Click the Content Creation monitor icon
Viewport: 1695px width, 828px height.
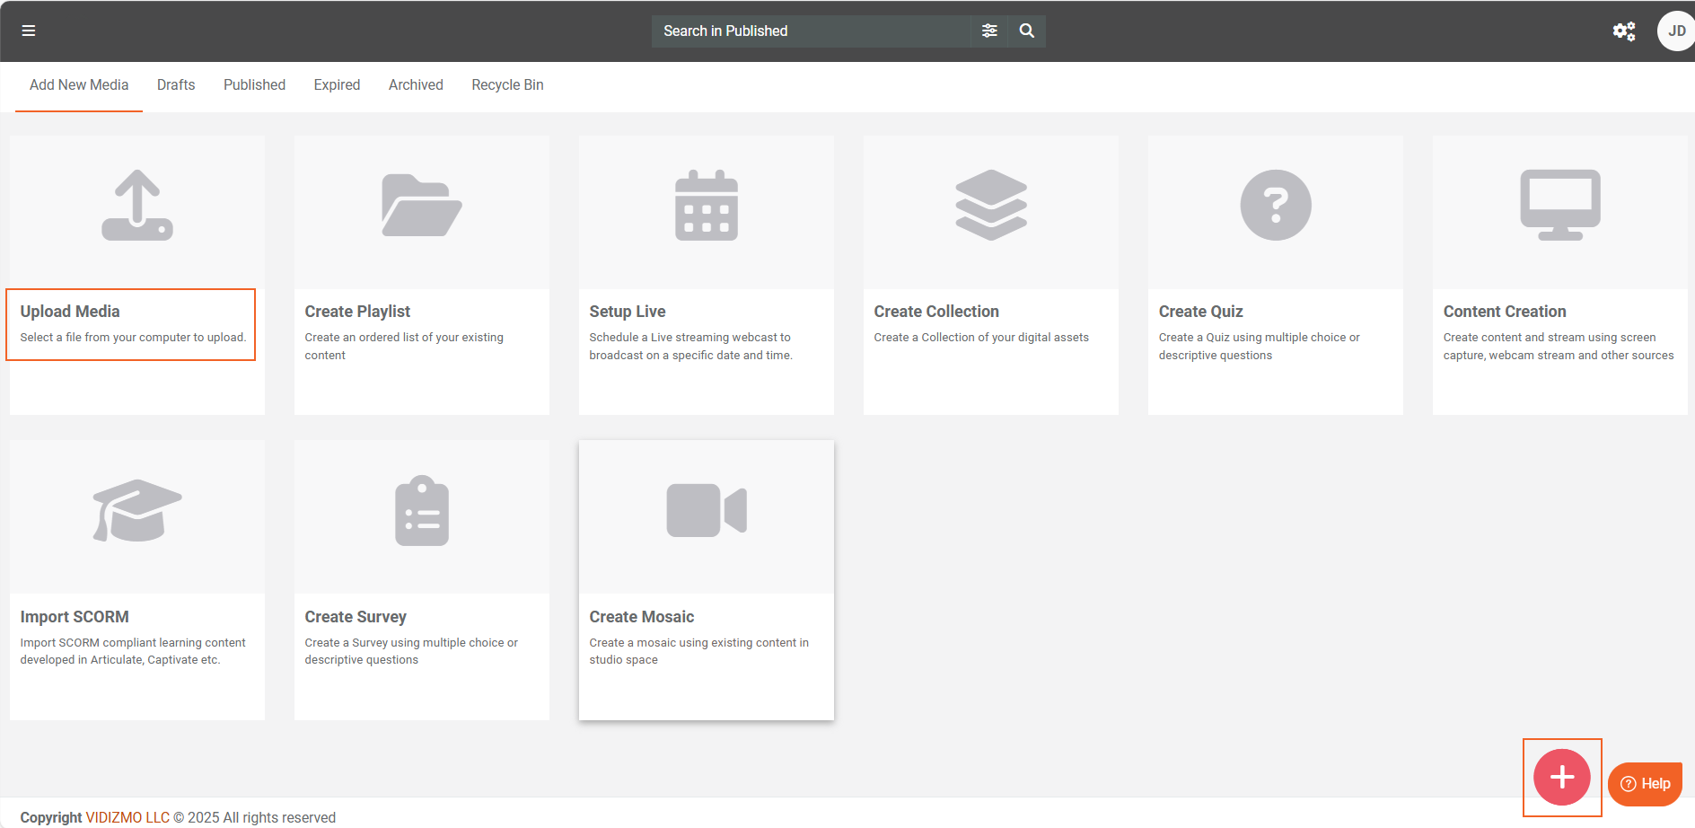click(1559, 206)
